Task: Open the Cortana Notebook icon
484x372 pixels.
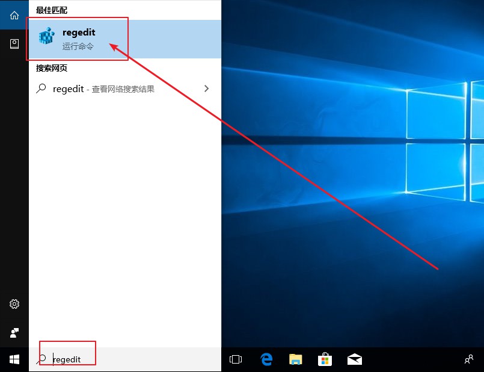Action: (14, 43)
